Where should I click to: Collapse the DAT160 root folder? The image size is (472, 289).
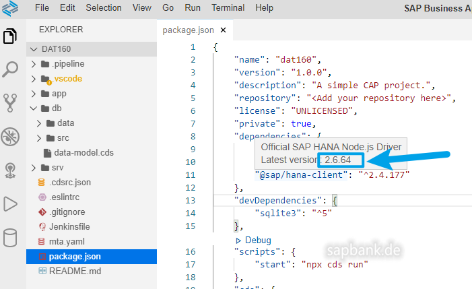[x=34, y=49]
